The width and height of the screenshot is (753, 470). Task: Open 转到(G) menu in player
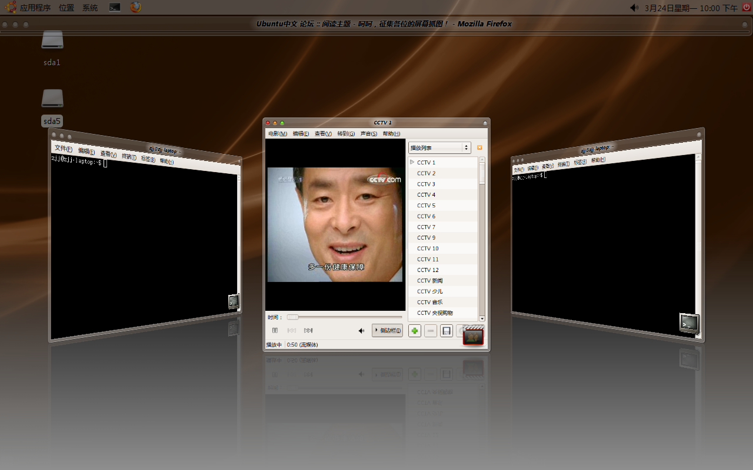click(346, 134)
